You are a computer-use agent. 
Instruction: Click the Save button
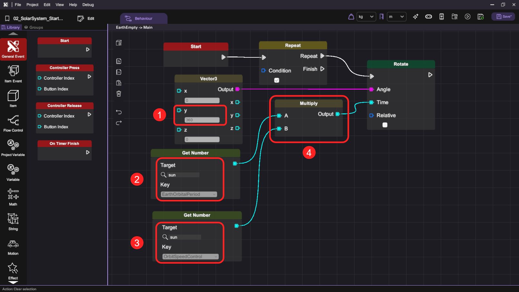pos(503,17)
